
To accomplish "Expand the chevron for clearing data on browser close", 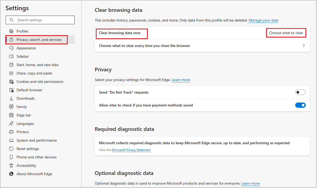I will [x=304, y=45].
